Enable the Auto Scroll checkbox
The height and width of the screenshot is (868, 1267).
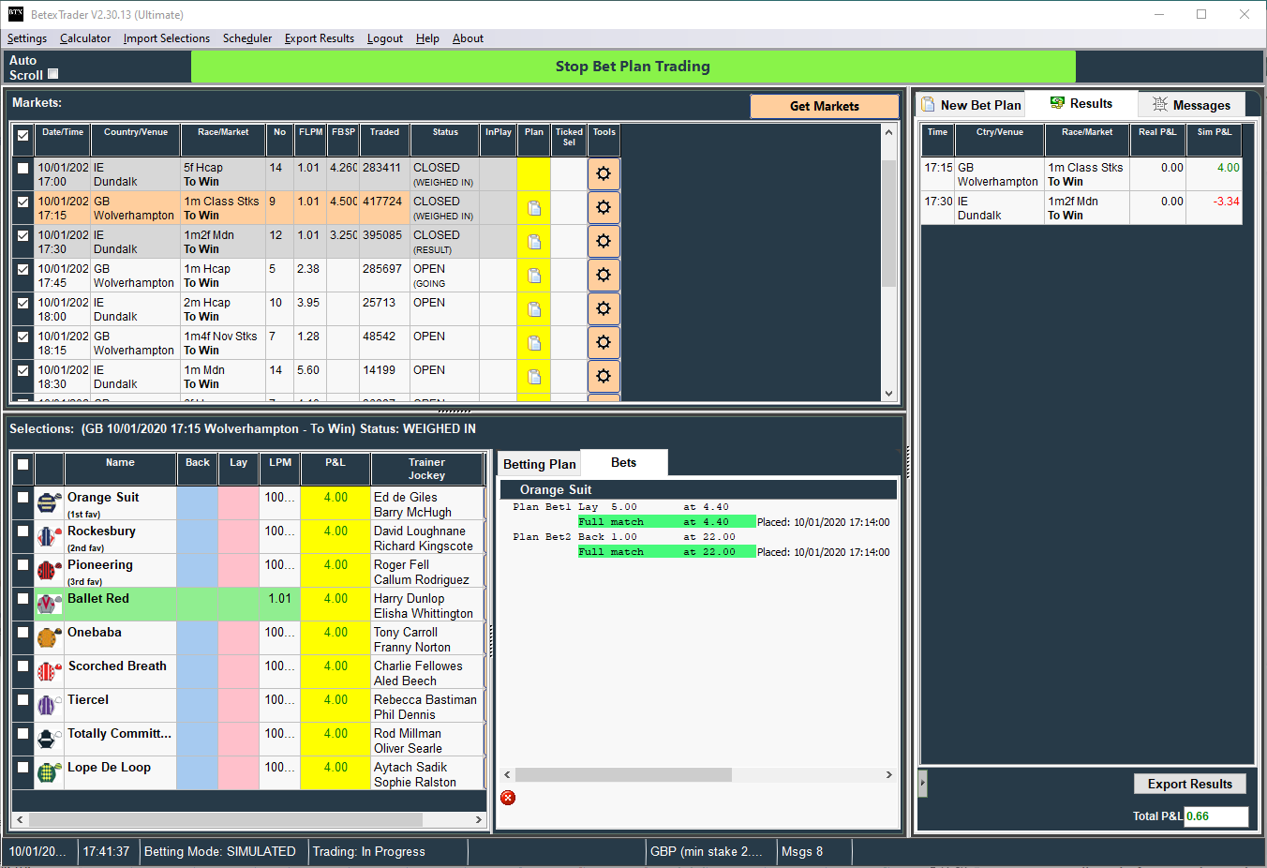(x=53, y=74)
